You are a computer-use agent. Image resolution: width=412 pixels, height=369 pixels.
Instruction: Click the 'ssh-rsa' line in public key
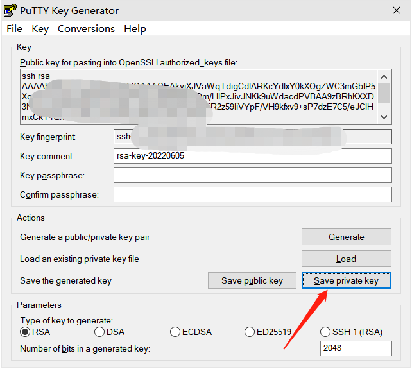[36, 76]
